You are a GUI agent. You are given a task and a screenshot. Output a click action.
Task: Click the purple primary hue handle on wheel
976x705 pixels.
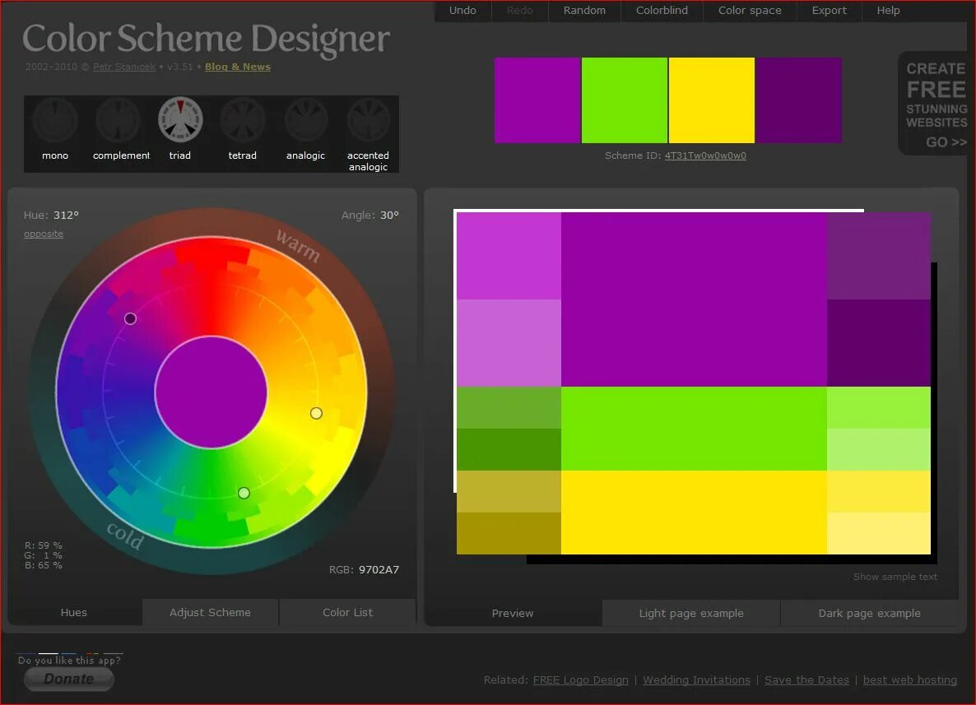(130, 318)
